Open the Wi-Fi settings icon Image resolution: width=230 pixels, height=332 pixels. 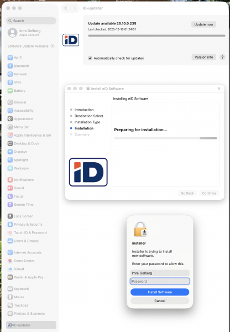[10, 58]
